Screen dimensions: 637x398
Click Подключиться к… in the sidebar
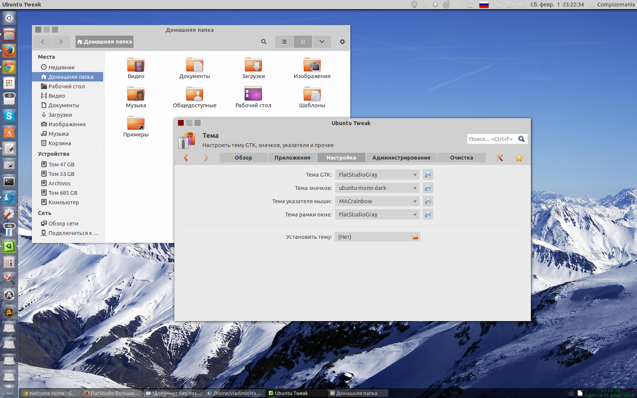pos(68,233)
